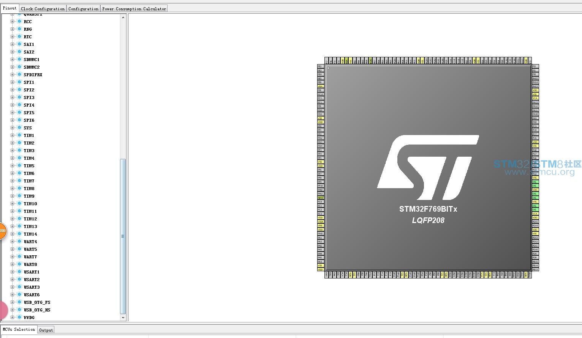The image size is (582, 338).
Task: Click the SPI2 peripheral icon
Action: [19, 90]
